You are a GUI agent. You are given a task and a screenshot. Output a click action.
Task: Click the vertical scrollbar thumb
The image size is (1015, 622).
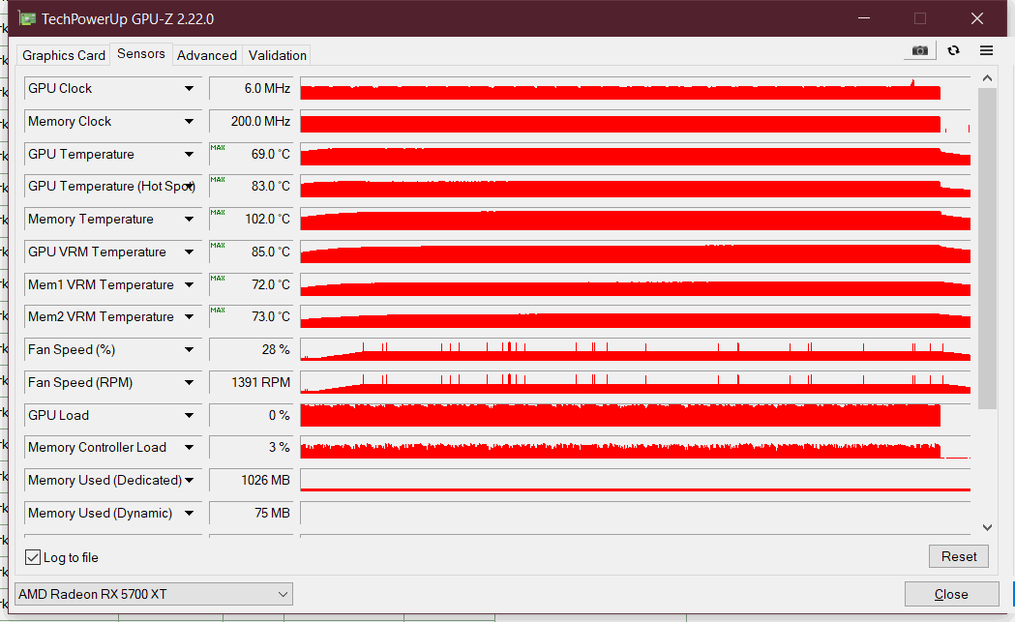[x=987, y=249]
